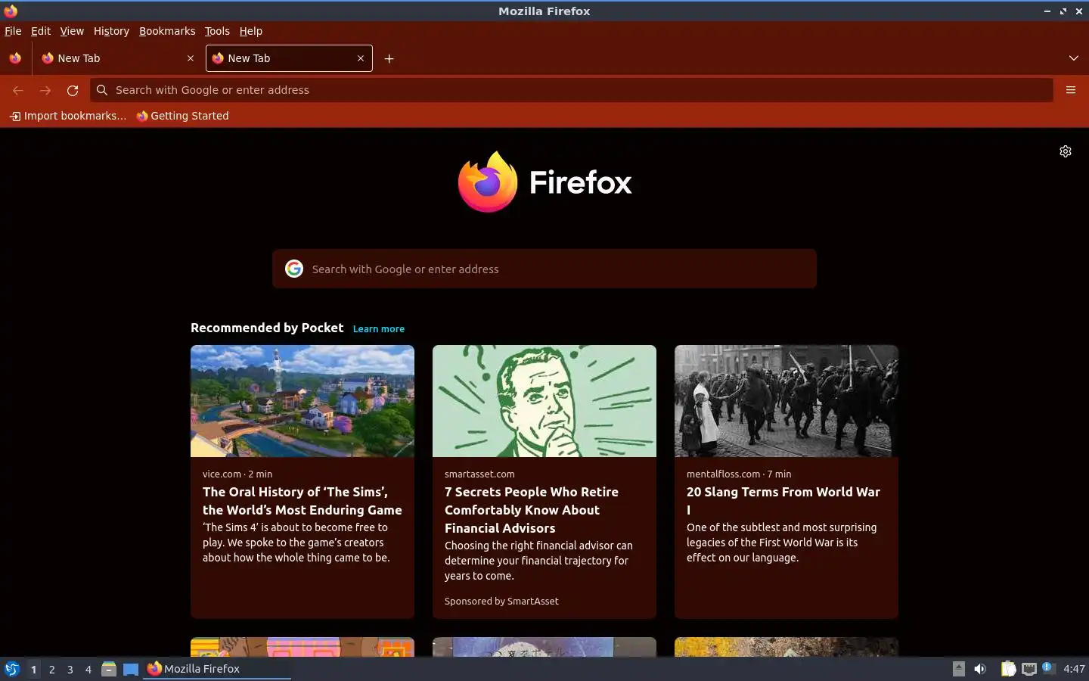
Task: Open the History menu
Action: (111, 31)
